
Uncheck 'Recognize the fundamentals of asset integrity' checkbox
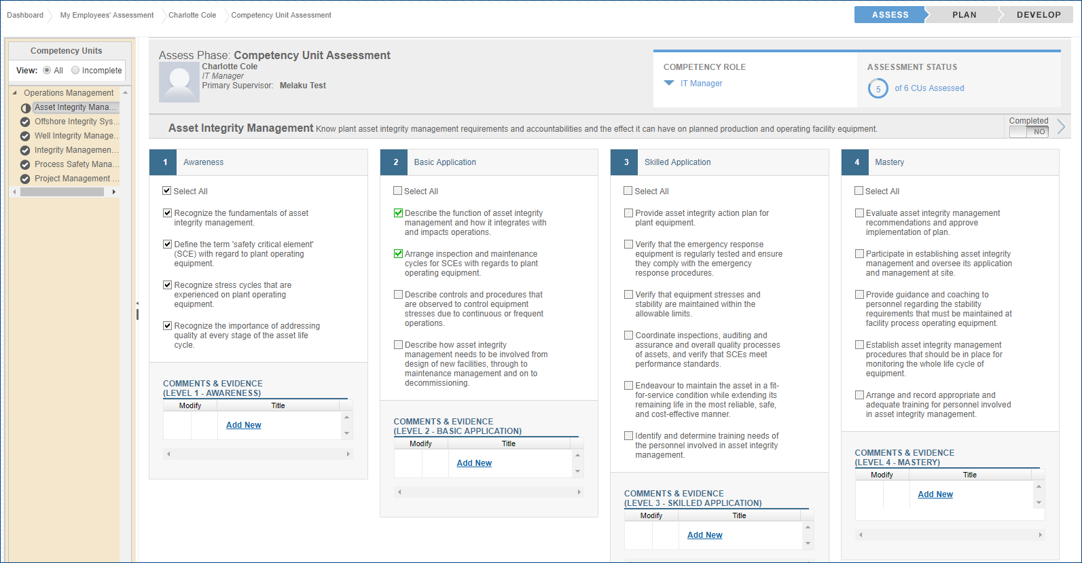pos(167,213)
